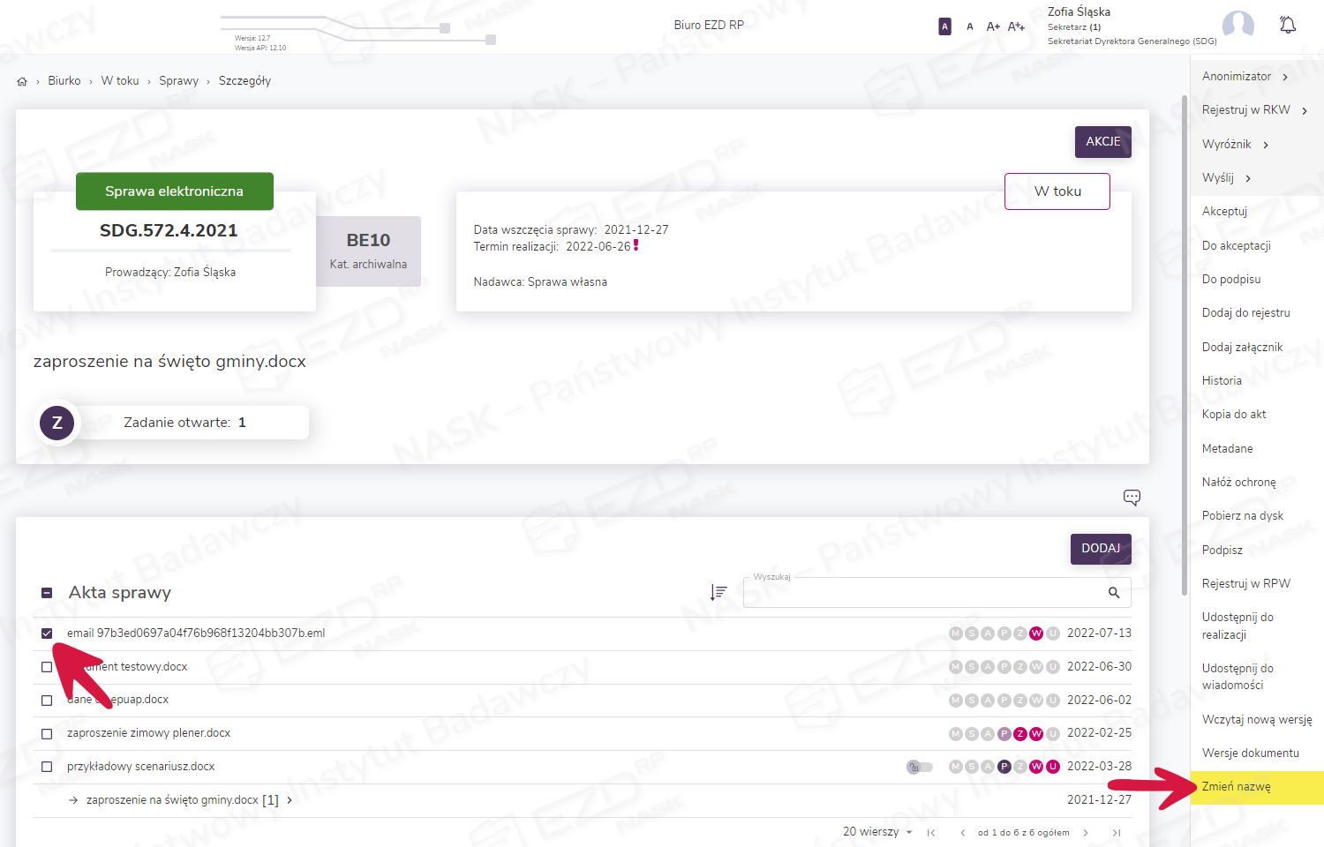
Task: Click the round Z task badge
Action: (57, 423)
